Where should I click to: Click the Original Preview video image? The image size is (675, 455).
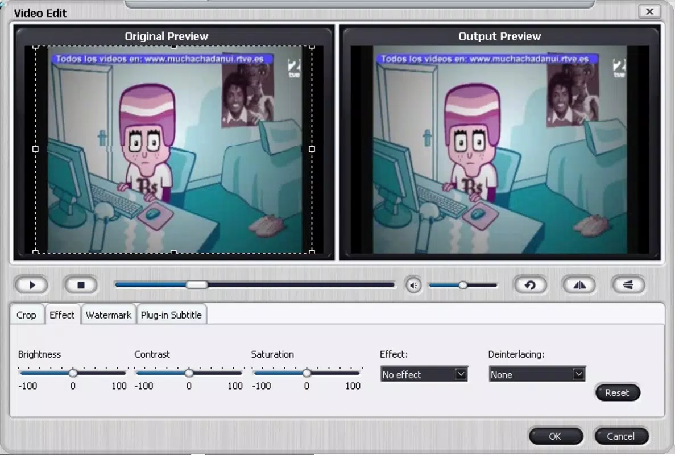click(173, 150)
